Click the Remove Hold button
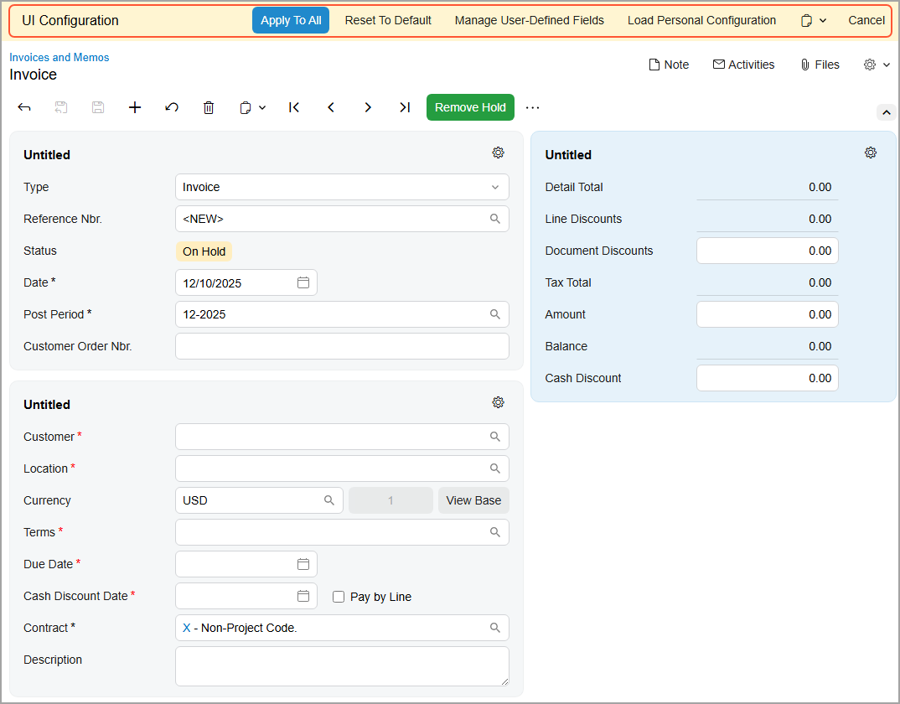 [470, 107]
